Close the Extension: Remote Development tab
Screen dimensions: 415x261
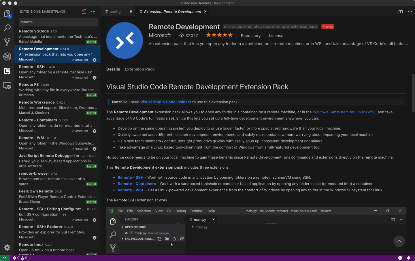(205, 12)
